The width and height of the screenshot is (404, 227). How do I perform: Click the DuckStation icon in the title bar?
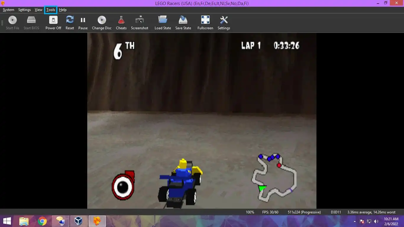3,3
